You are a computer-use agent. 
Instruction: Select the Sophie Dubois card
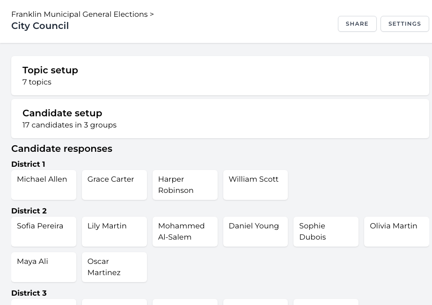(x=326, y=232)
